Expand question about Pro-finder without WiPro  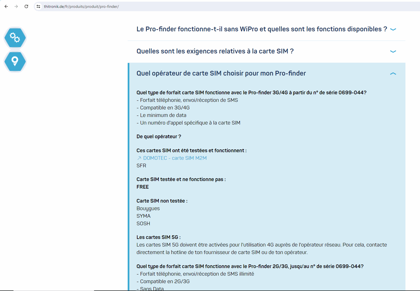coord(262,29)
